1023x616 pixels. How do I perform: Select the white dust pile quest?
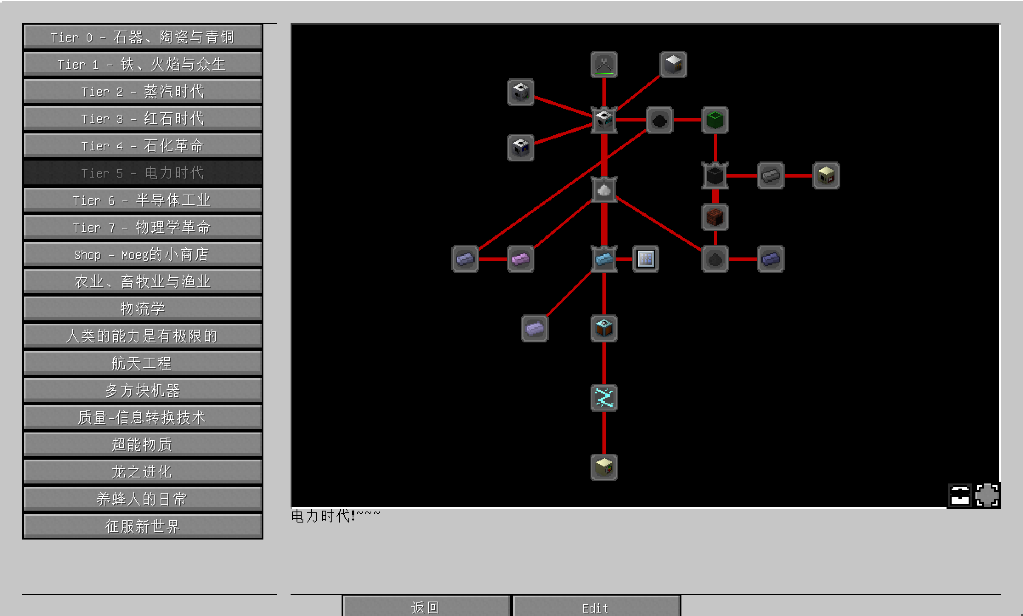click(x=604, y=190)
